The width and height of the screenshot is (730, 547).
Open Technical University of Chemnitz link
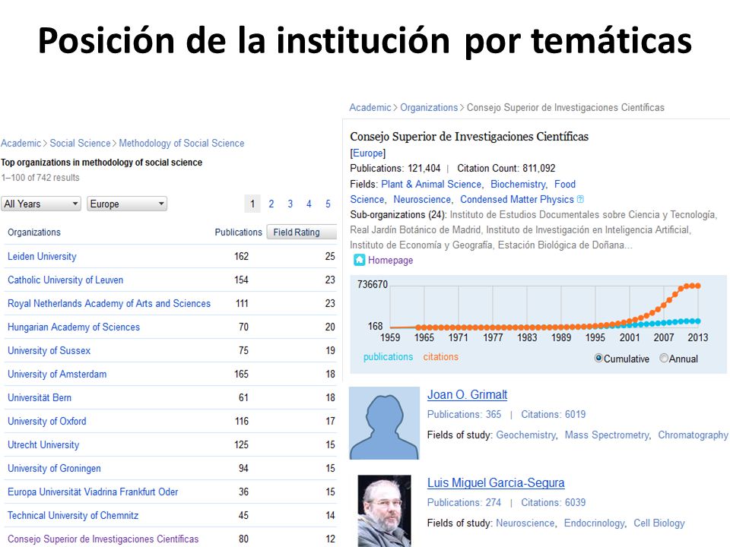(73, 515)
